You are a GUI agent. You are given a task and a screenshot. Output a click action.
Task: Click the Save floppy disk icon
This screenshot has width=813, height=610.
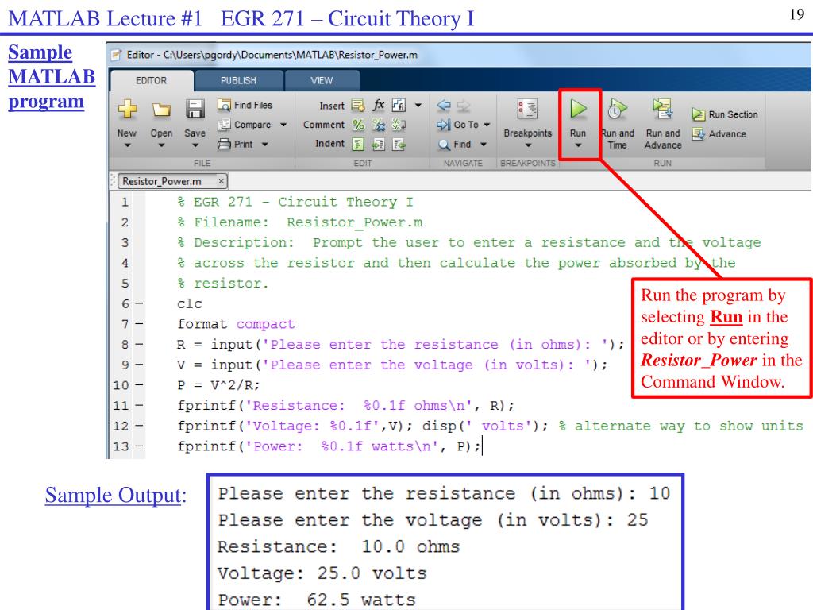(x=195, y=109)
